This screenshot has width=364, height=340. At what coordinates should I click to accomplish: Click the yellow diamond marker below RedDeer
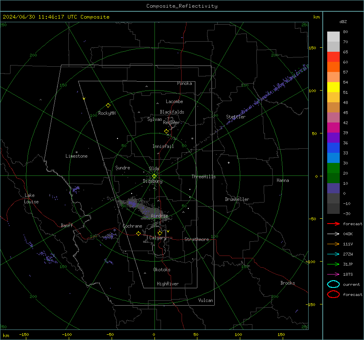(x=166, y=131)
